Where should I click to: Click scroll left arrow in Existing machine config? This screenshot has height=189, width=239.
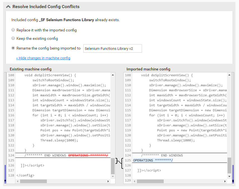tap(18, 181)
